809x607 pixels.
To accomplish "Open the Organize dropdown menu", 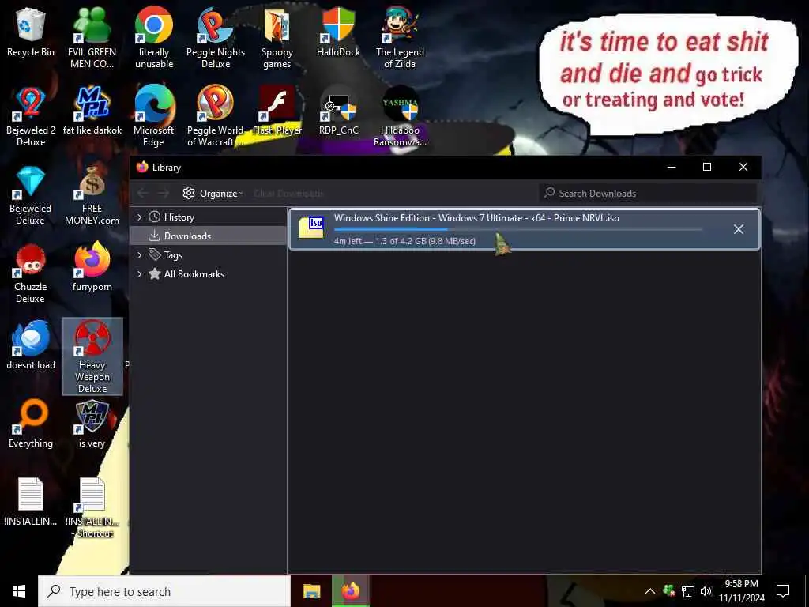I will (x=213, y=193).
